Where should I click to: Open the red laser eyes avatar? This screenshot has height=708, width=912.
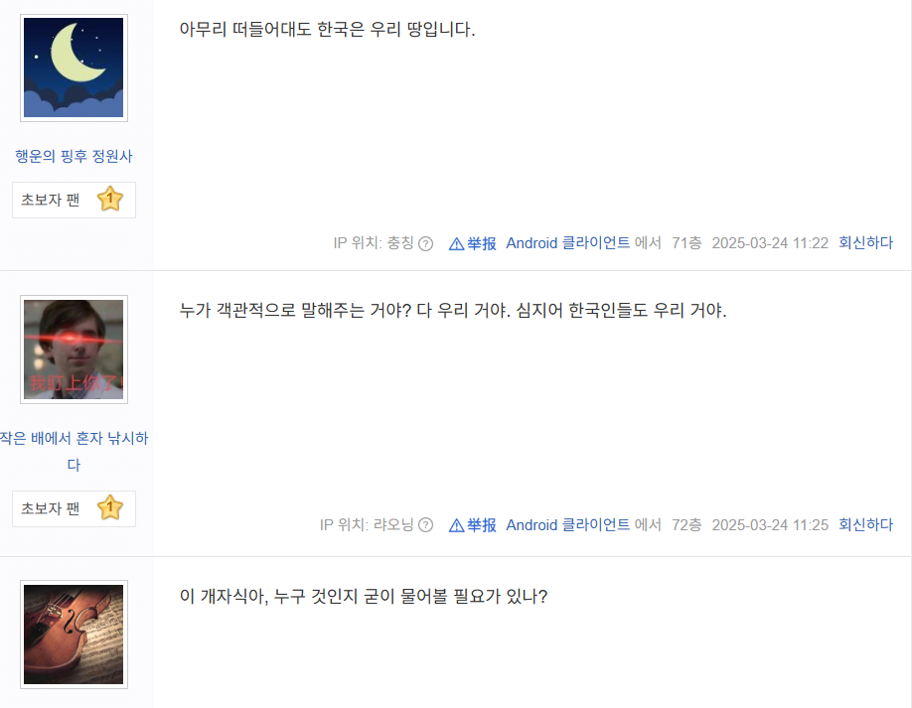click(x=74, y=350)
